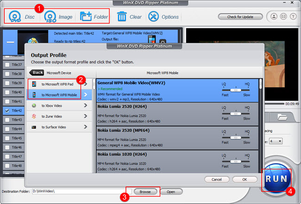
Task: Adjust quality slider for Lumia 2520 (MPEG4)
Action: point(236,138)
